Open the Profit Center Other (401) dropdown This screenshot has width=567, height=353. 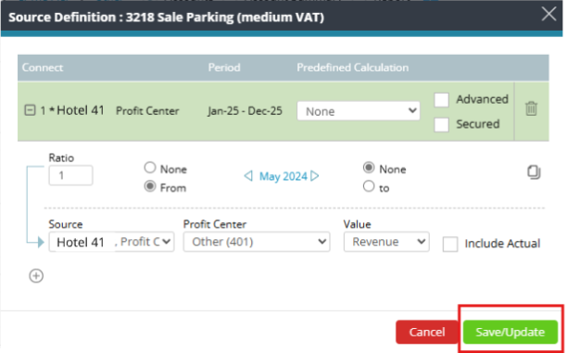coord(257,242)
